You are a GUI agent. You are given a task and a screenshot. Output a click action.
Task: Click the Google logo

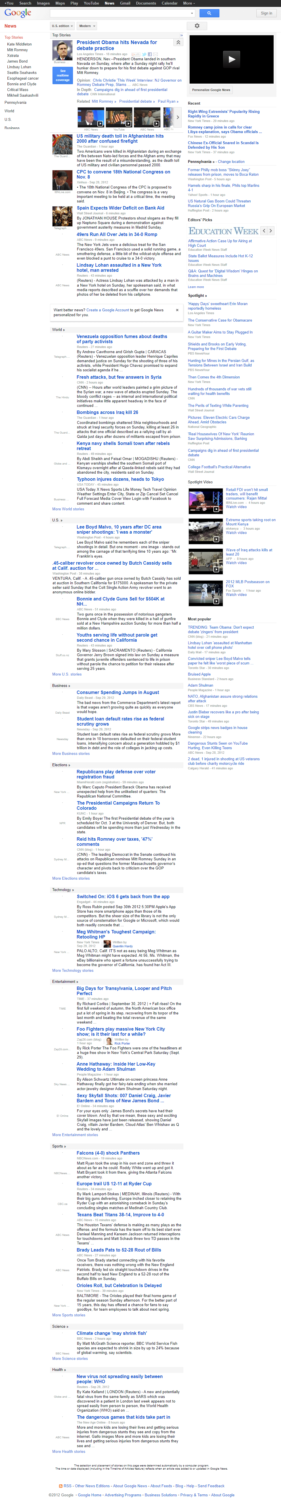[x=18, y=13]
